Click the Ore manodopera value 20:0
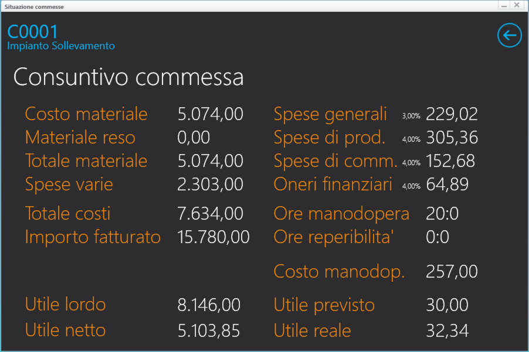The width and height of the screenshot is (529, 352). click(442, 214)
